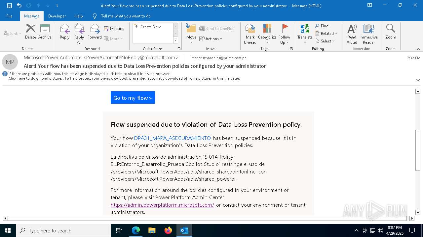Image resolution: width=423 pixels, height=237 pixels.
Task: Open File Explorer from the taskbar
Action: pyautogui.click(x=152, y=230)
